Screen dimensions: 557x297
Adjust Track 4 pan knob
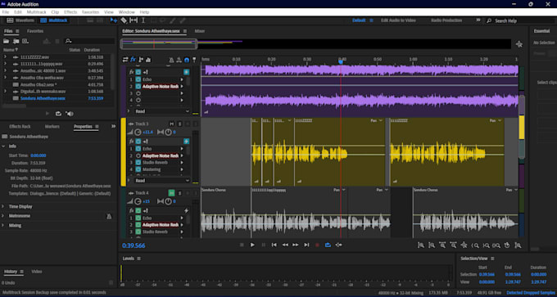coord(168,201)
